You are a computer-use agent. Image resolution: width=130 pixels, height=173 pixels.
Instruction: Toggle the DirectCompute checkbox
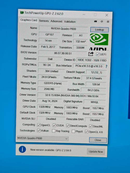coord(68,126)
